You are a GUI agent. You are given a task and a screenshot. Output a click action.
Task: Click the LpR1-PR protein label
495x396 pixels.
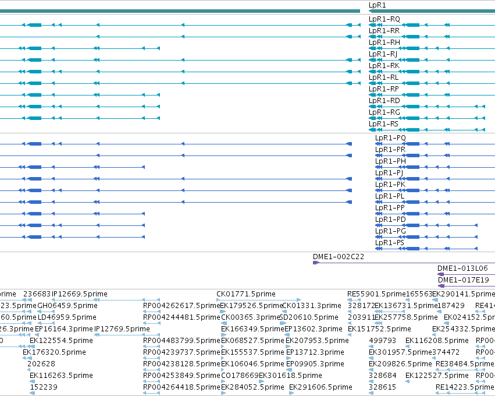[390, 150]
